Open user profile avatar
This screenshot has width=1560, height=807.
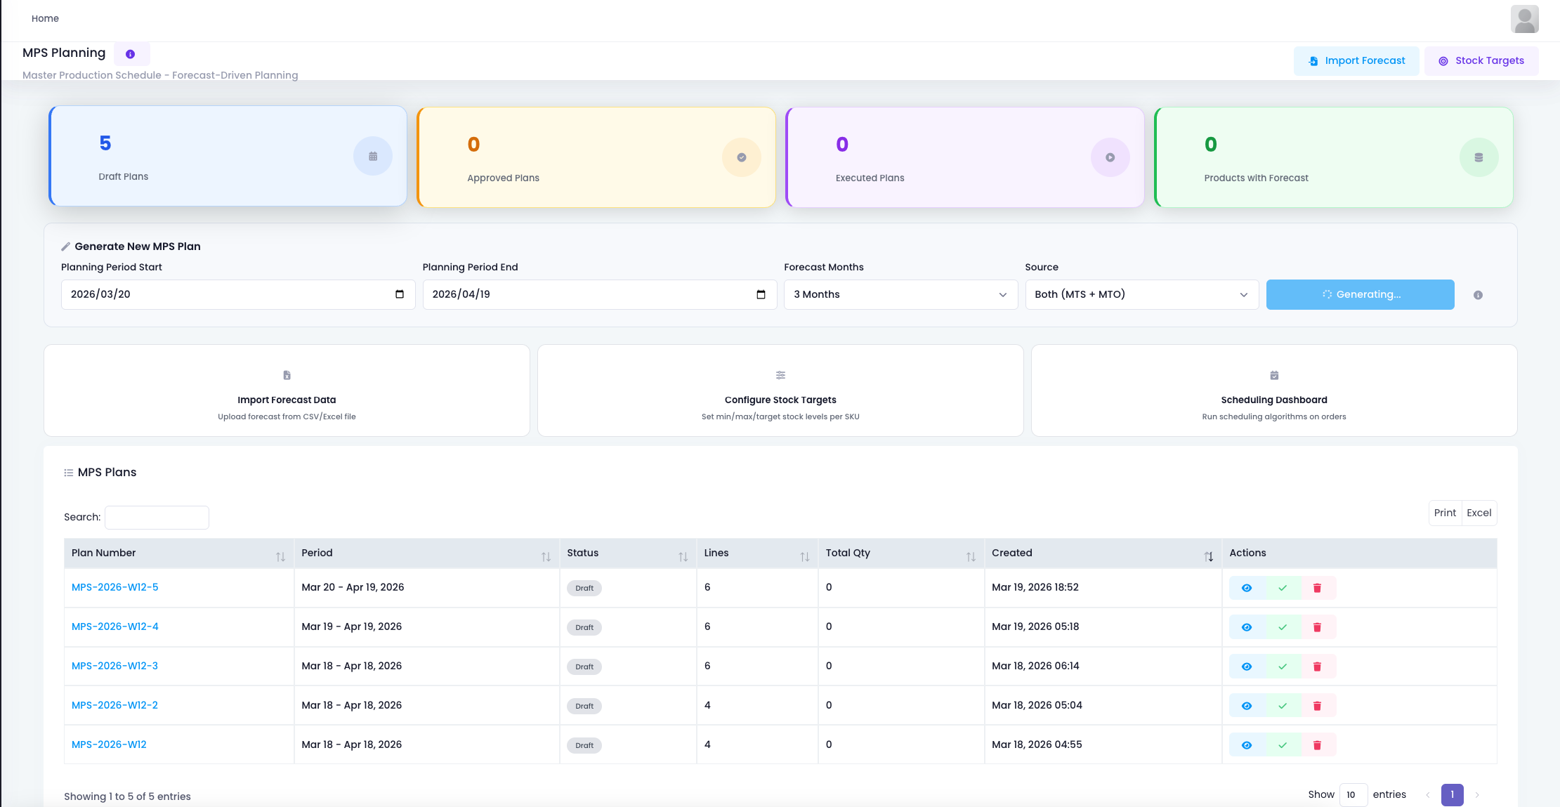pyautogui.click(x=1524, y=19)
